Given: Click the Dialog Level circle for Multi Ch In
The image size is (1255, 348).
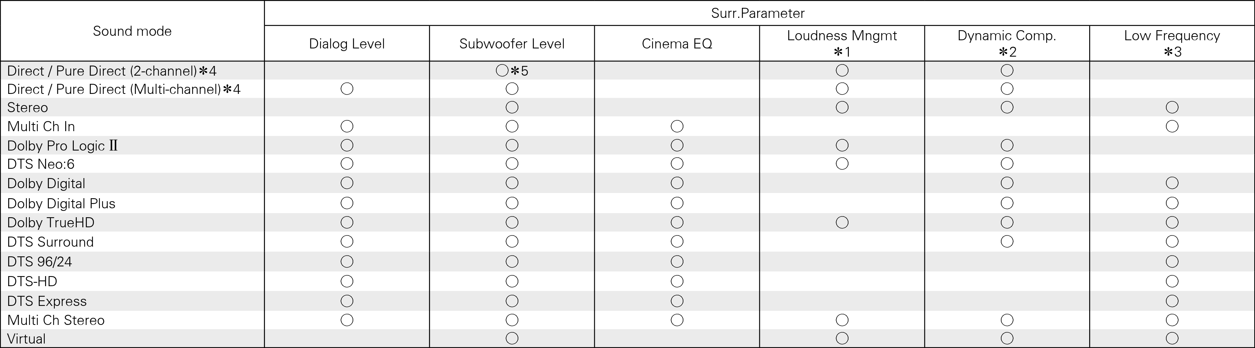Looking at the screenshot, I should pos(347,126).
